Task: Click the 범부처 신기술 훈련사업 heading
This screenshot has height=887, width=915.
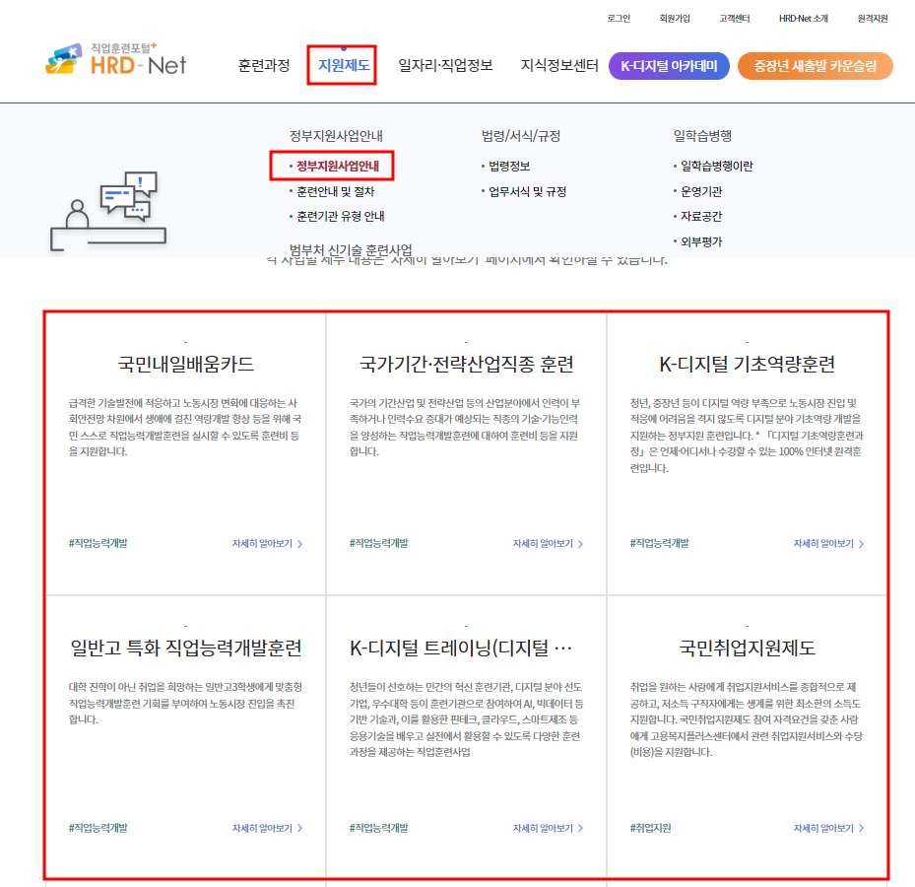Action: click(x=351, y=250)
